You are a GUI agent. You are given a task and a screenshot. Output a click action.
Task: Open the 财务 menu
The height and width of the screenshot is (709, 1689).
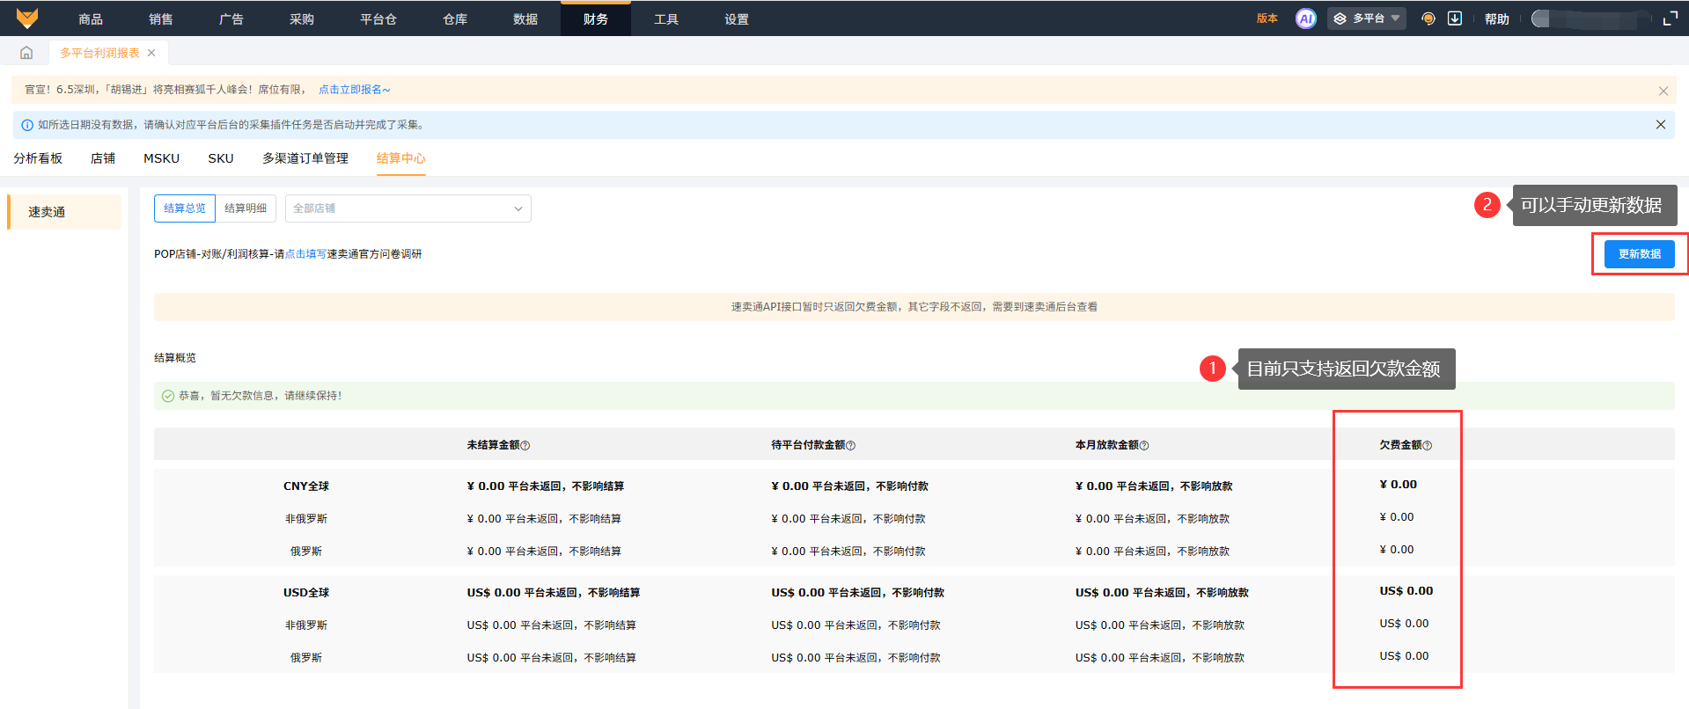pyautogui.click(x=596, y=19)
